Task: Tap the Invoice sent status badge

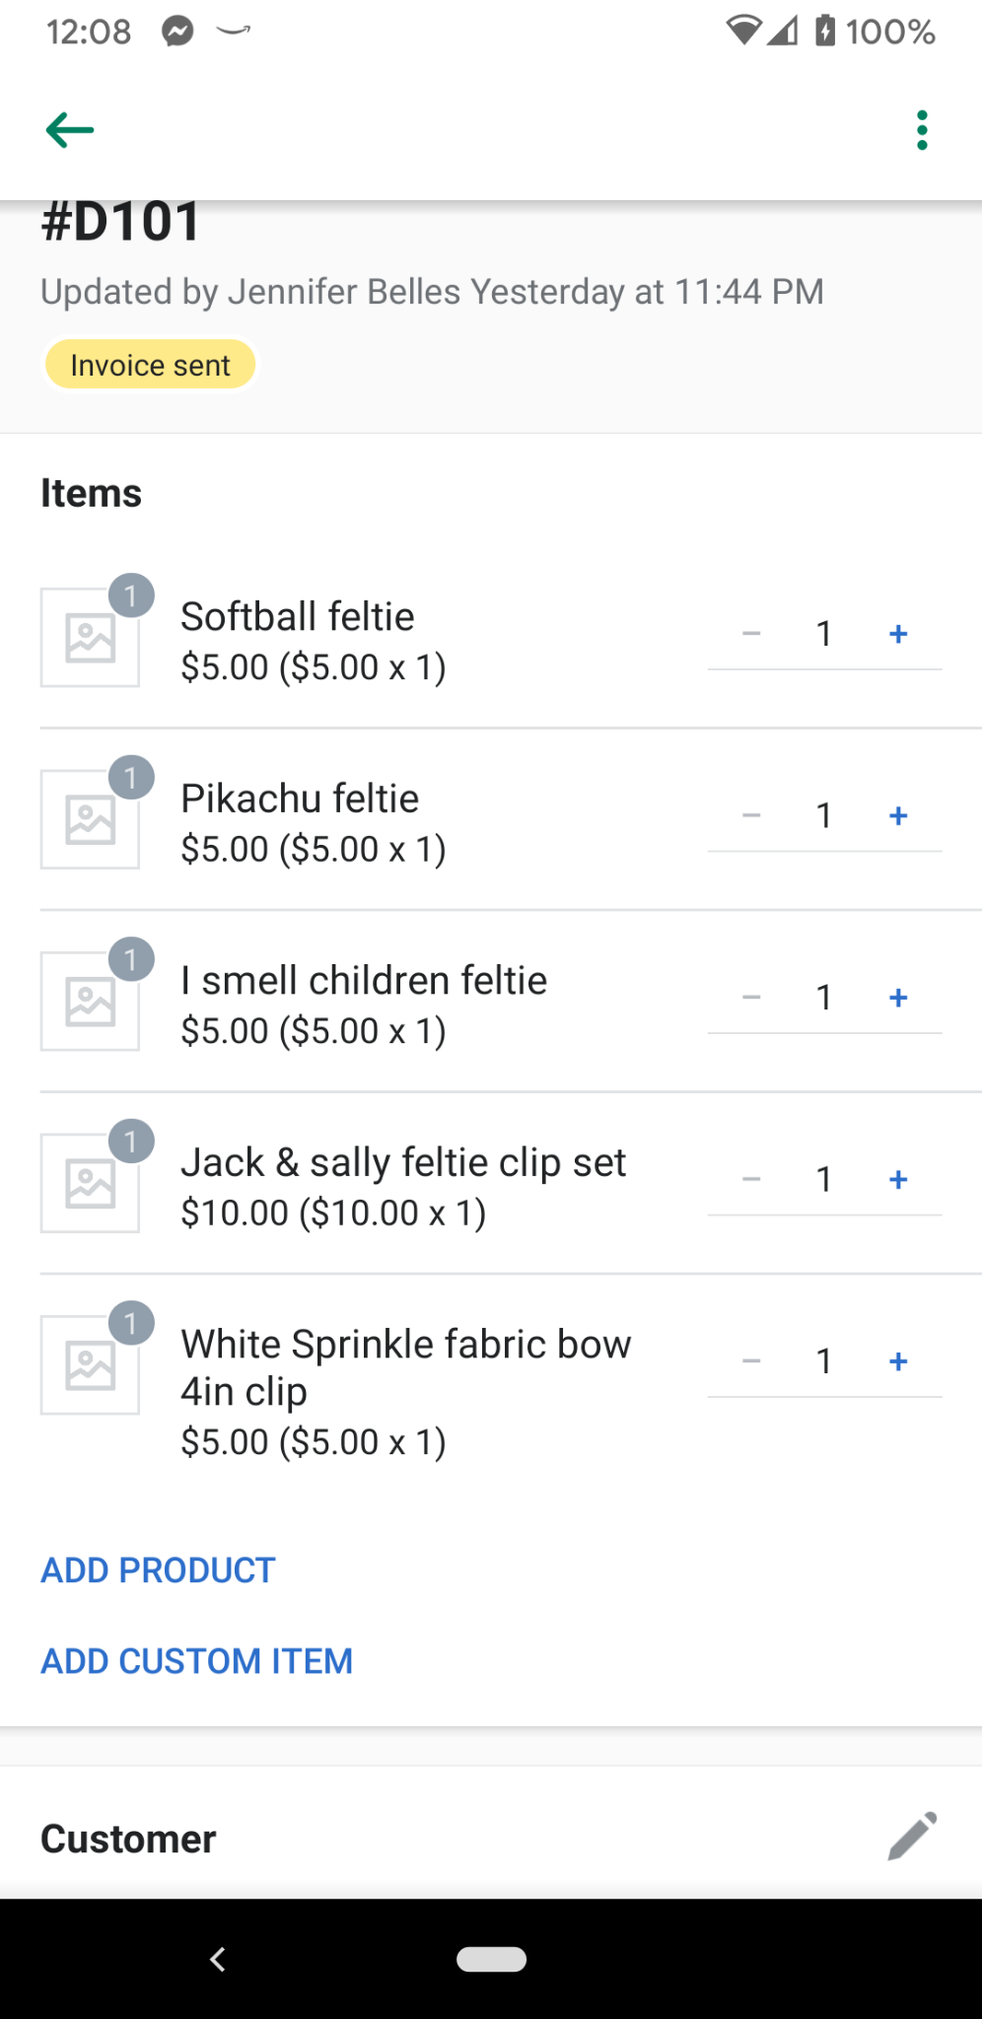Action: coord(150,365)
